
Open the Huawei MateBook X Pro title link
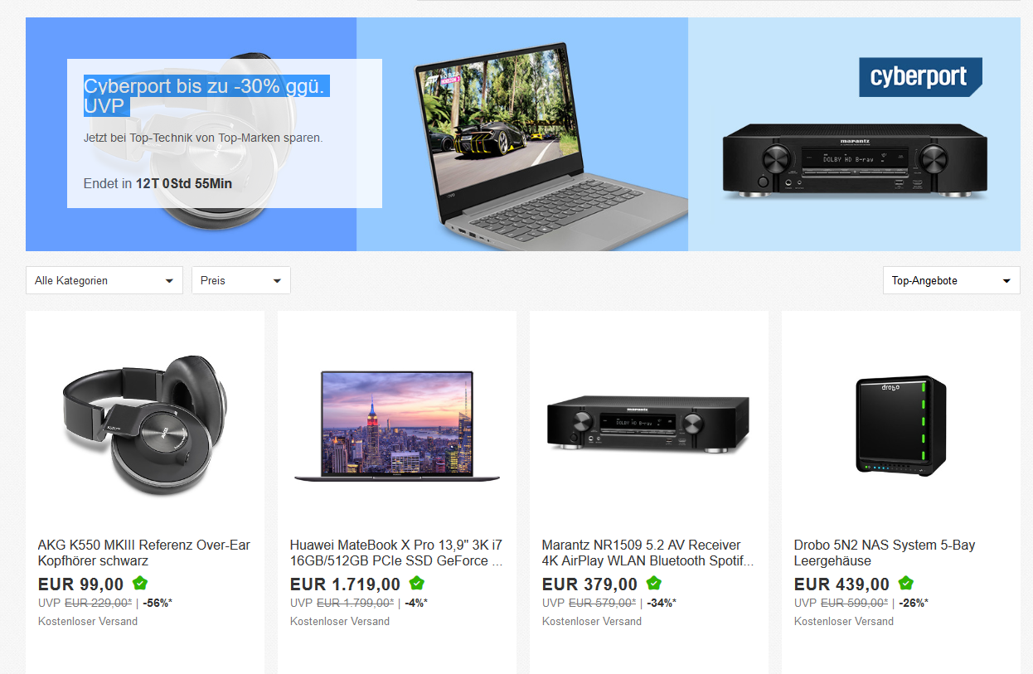click(x=396, y=553)
